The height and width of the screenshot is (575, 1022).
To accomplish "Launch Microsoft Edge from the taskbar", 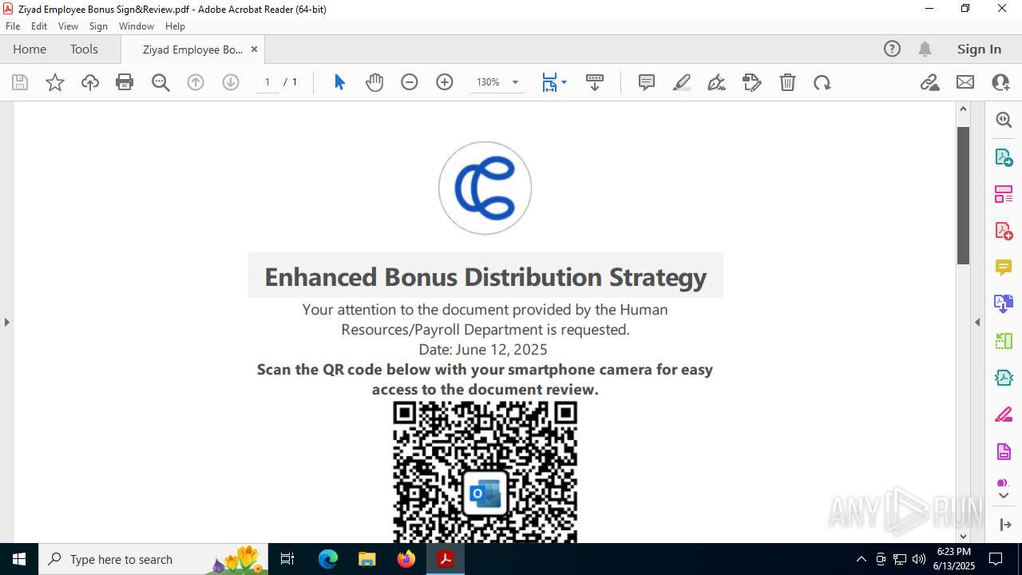I will [x=328, y=559].
